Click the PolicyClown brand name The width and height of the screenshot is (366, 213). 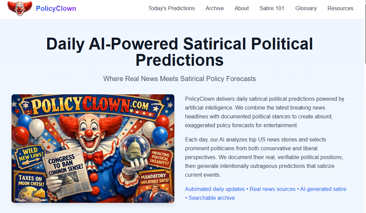56,8
